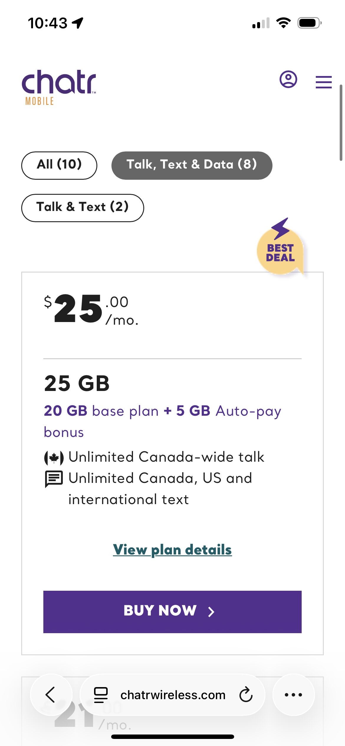Image resolution: width=345 pixels, height=746 pixels.
Task: Open the account profile icon
Action: coord(288,79)
